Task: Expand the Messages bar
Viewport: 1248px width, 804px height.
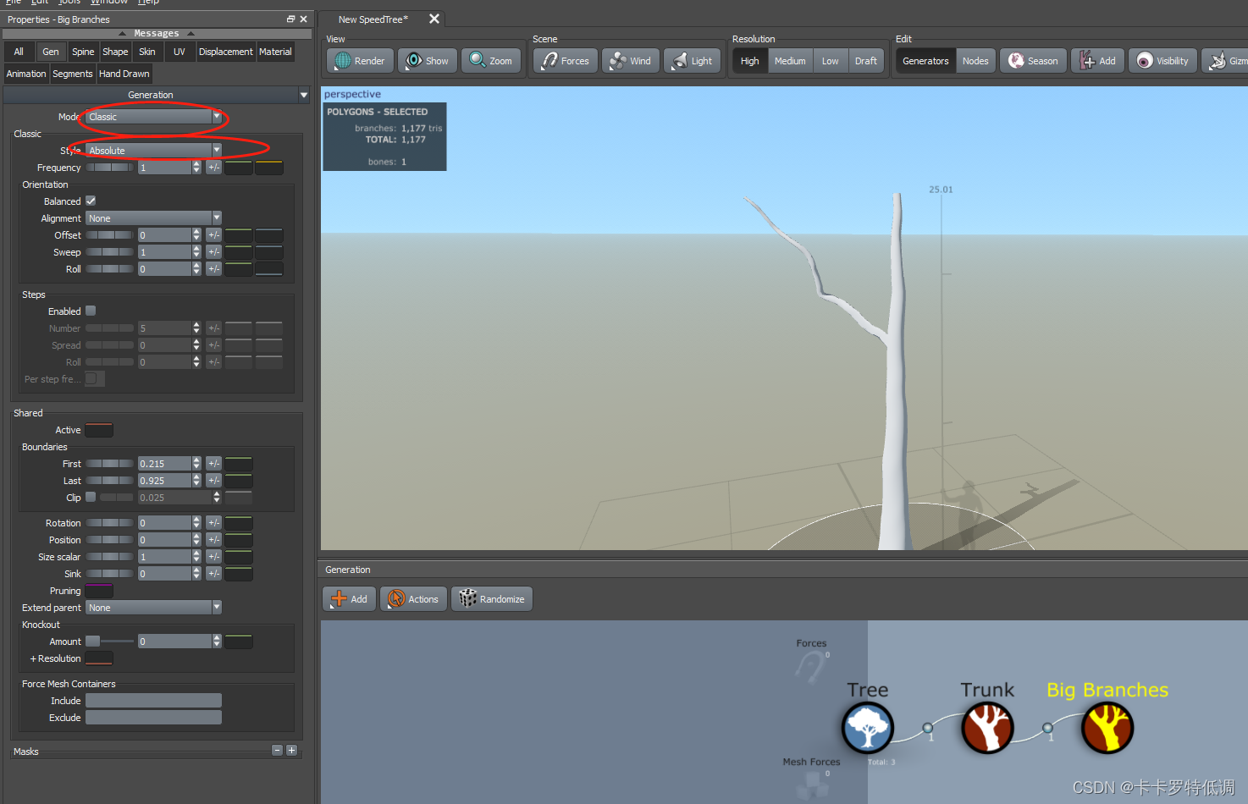Action: [x=157, y=33]
